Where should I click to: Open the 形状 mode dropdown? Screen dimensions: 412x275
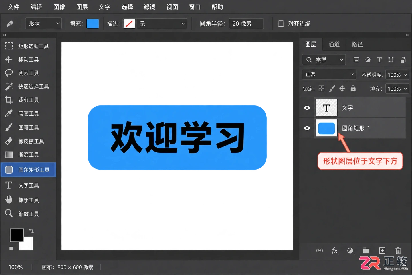(43, 23)
